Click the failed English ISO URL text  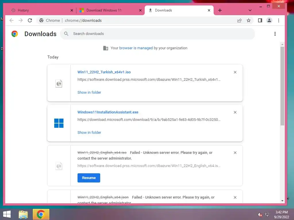[149, 166]
